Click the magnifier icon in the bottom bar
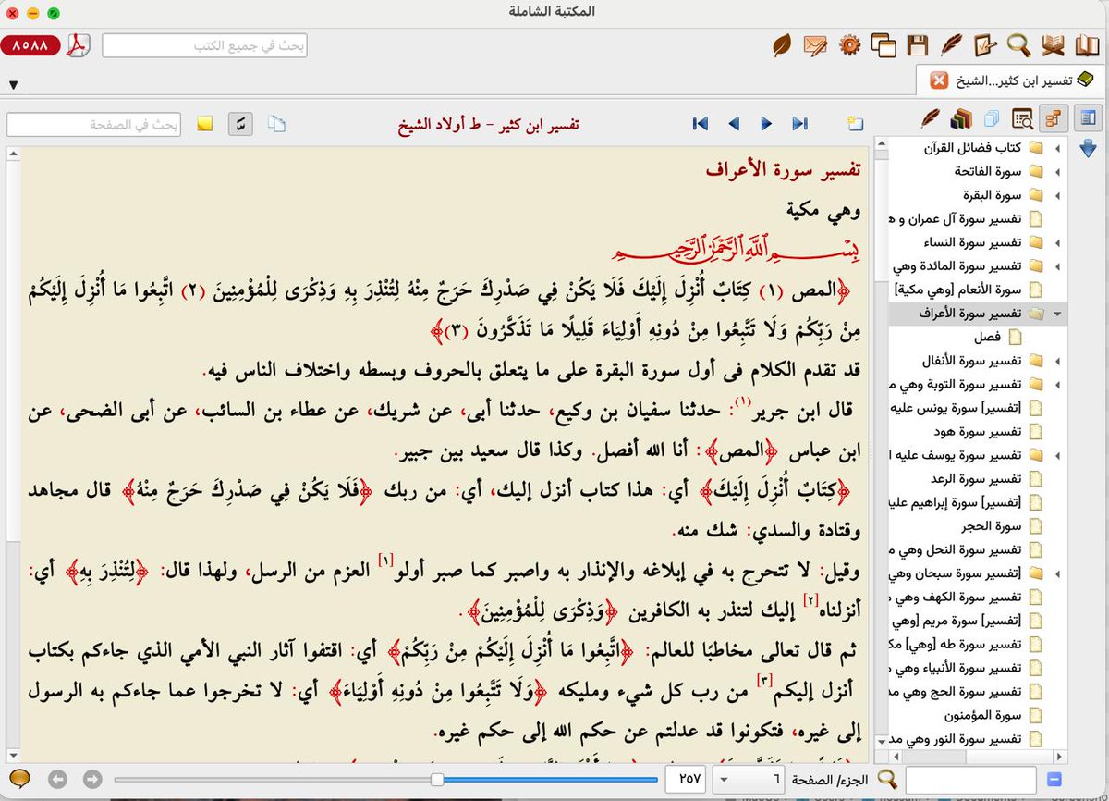Image resolution: width=1109 pixels, height=801 pixels. pos(887,780)
